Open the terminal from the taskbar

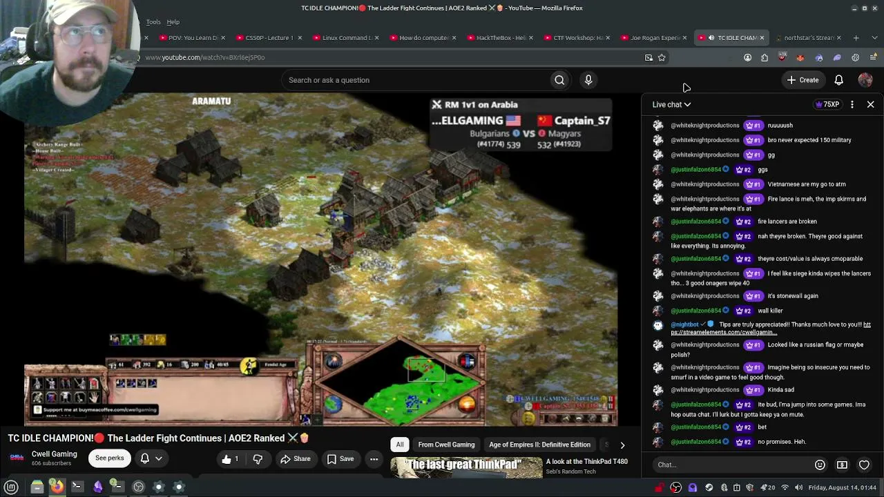(x=77, y=487)
